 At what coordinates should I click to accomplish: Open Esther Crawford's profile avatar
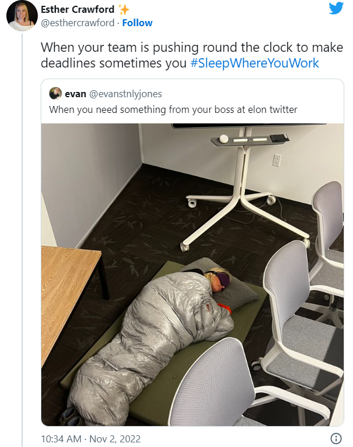tap(22, 15)
